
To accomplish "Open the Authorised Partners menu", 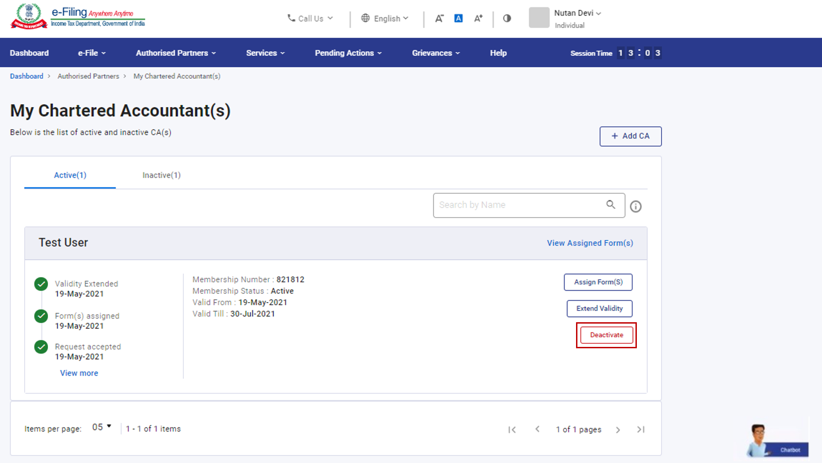I will point(176,53).
